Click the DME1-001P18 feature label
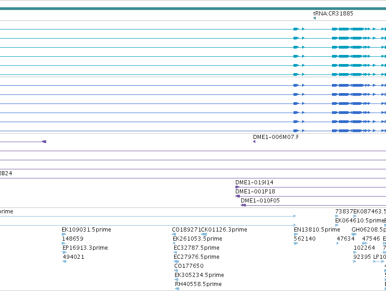This screenshot has width=386, height=291. (255, 192)
